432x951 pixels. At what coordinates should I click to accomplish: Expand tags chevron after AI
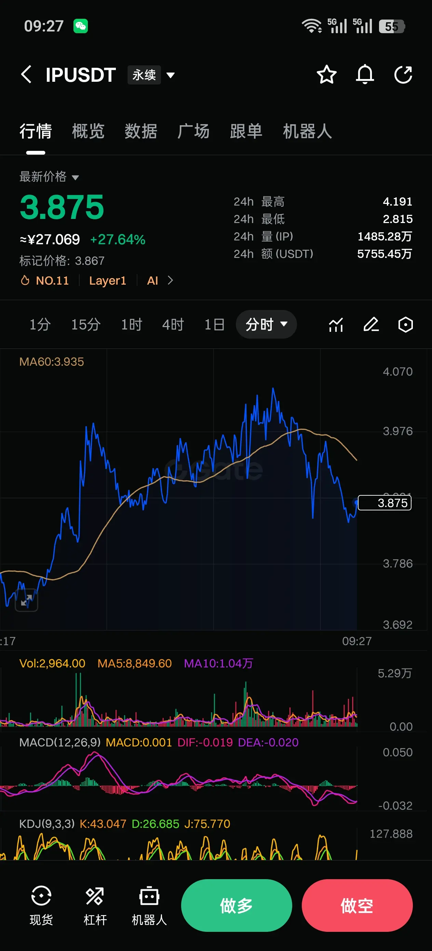coord(170,280)
